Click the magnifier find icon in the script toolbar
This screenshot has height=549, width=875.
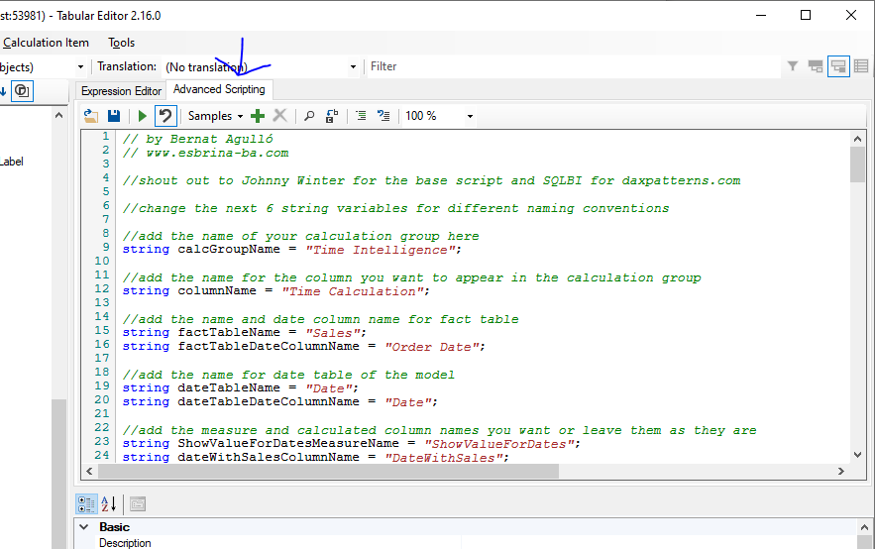(x=309, y=116)
